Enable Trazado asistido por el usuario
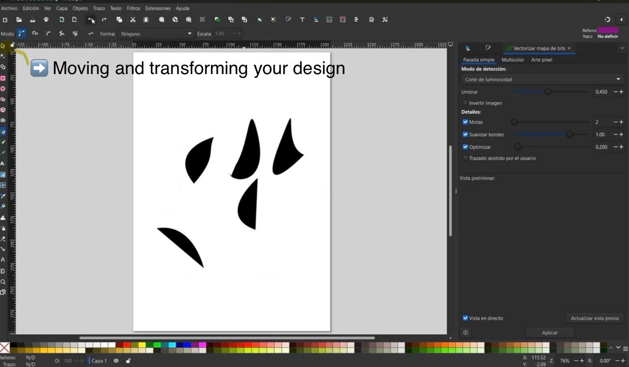Viewport: 629px width, 367px height. [465, 158]
